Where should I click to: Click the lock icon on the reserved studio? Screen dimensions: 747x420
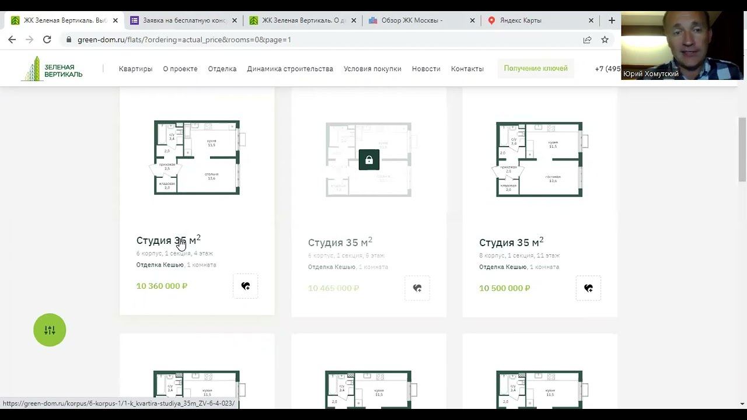pos(369,160)
